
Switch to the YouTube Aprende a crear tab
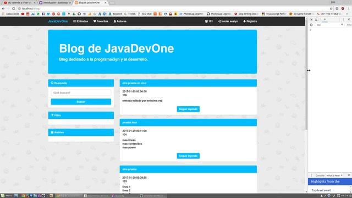(19, 3)
